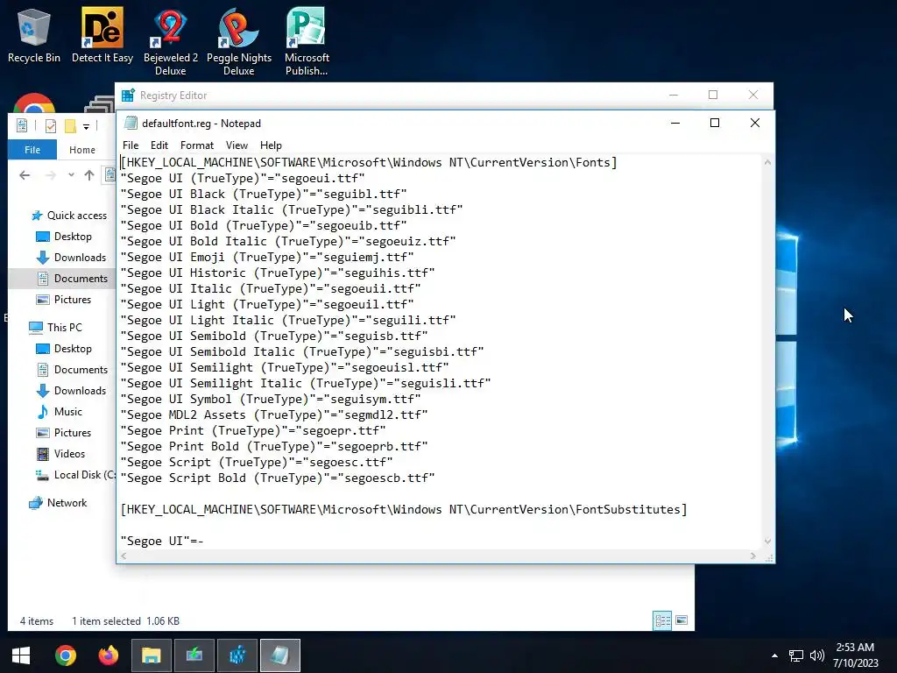Show hidden system tray icons
897x673 pixels.
coord(774,655)
